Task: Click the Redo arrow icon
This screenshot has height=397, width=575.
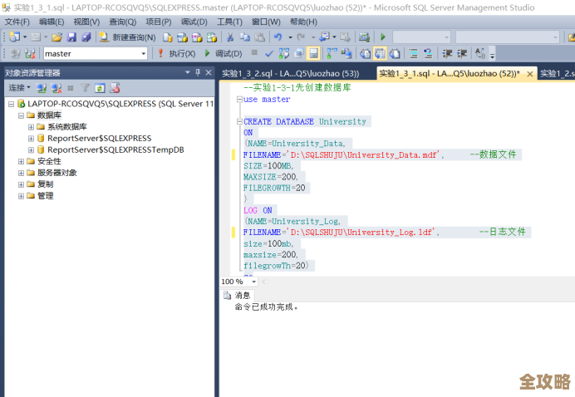Action: coord(301,37)
